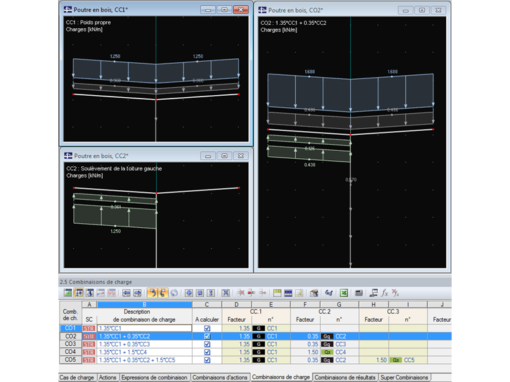The height and width of the screenshot is (382, 510).
Task: Click description '1.35*CC1 + 0.35*CC2 + 1.5*CC5'
Action: [x=144, y=360]
